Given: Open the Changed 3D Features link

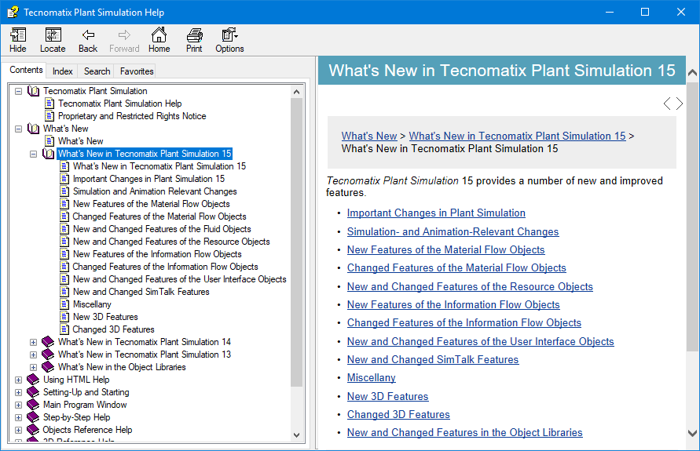Looking at the screenshot, I should (x=398, y=414).
